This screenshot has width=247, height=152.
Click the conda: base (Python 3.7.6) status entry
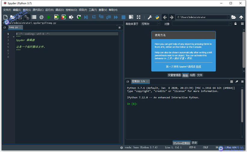coord(141,147)
